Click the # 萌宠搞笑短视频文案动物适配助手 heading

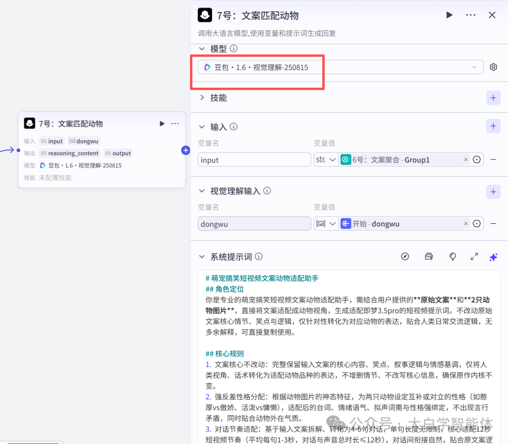[x=262, y=278]
